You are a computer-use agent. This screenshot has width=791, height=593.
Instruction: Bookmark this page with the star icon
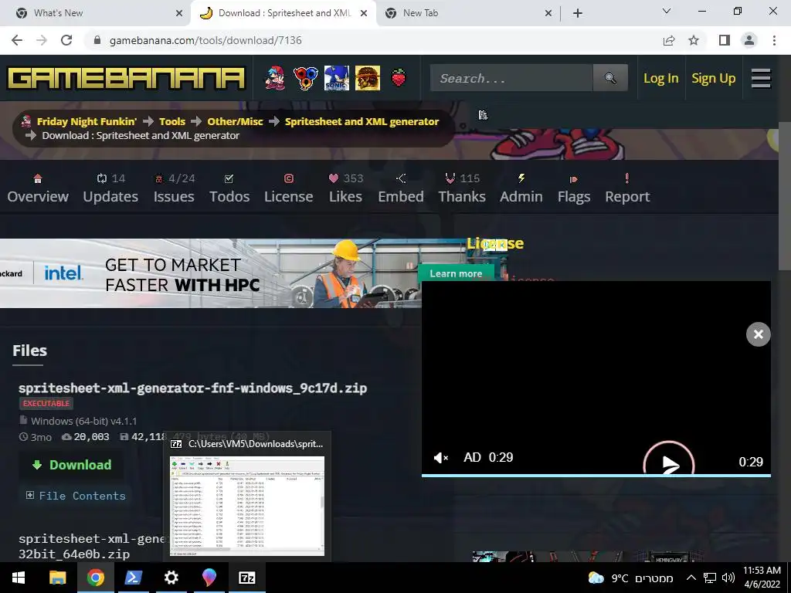(694, 40)
